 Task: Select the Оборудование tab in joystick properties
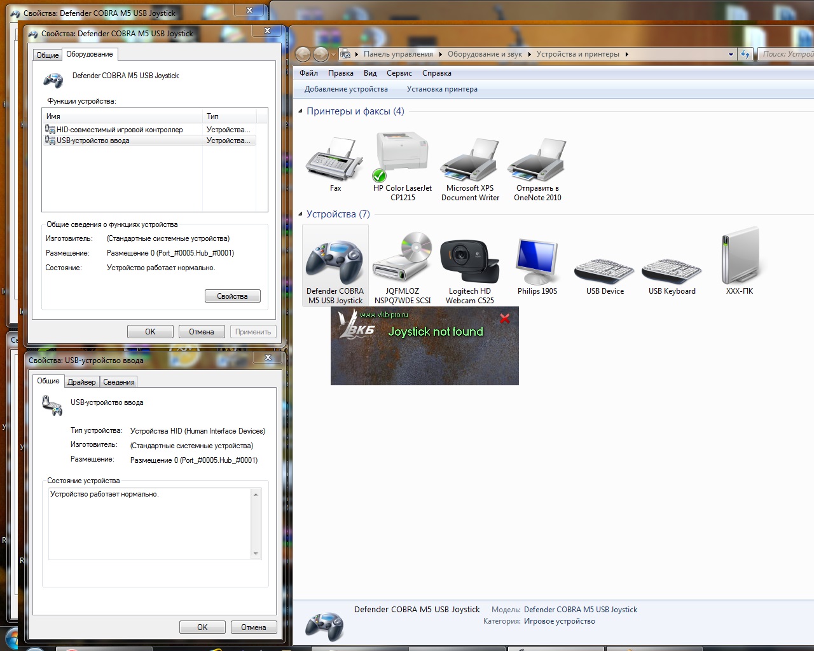(x=90, y=54)
